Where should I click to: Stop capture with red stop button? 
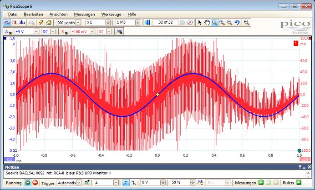[35, 183]
